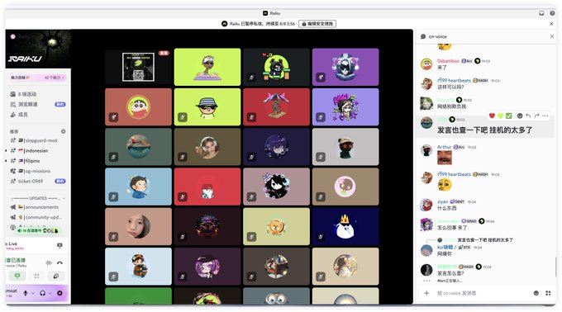The height and width of the screenshot is (312, 562).
Task: Select the Crayon Shin-chan avatar video tile
Action: [x=138, y=107]
